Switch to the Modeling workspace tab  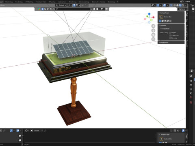click(9, 2)
